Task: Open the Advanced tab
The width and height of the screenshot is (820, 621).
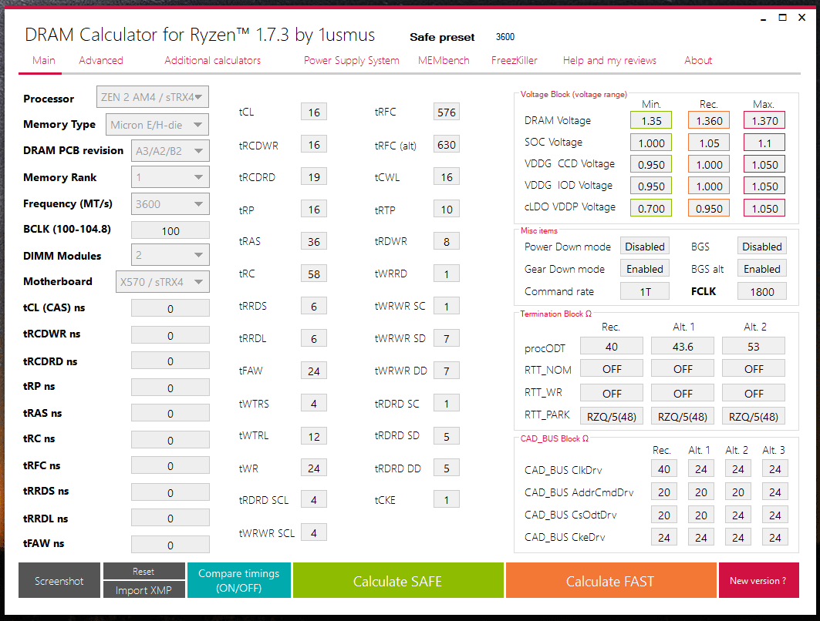Action: pos(101,61)
